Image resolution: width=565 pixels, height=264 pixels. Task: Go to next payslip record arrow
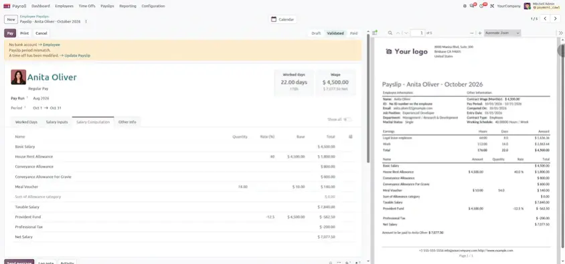pyautogui.click(x=555, y=19)
